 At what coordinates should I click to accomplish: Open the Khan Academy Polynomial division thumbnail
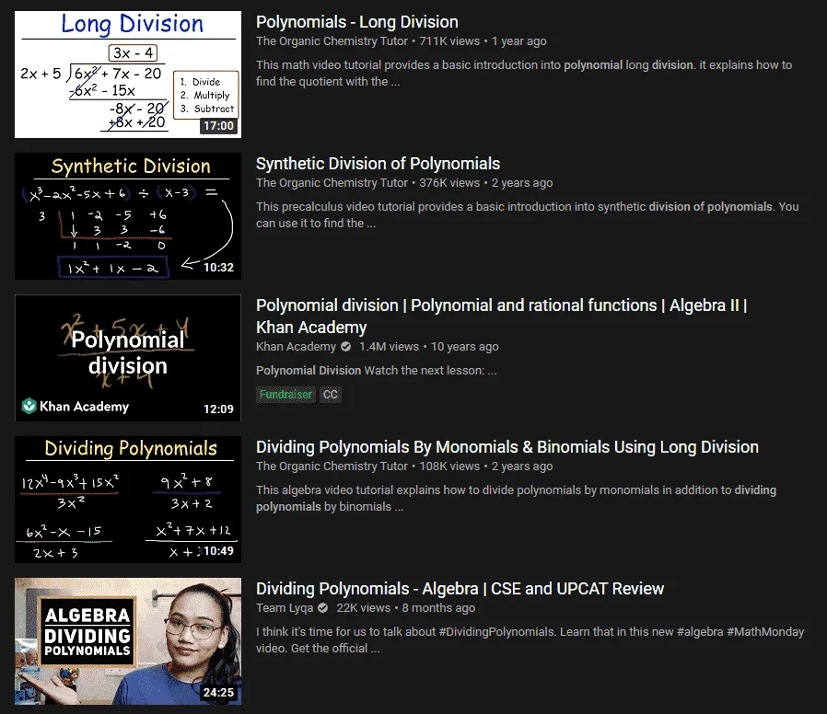click(128, 358)
